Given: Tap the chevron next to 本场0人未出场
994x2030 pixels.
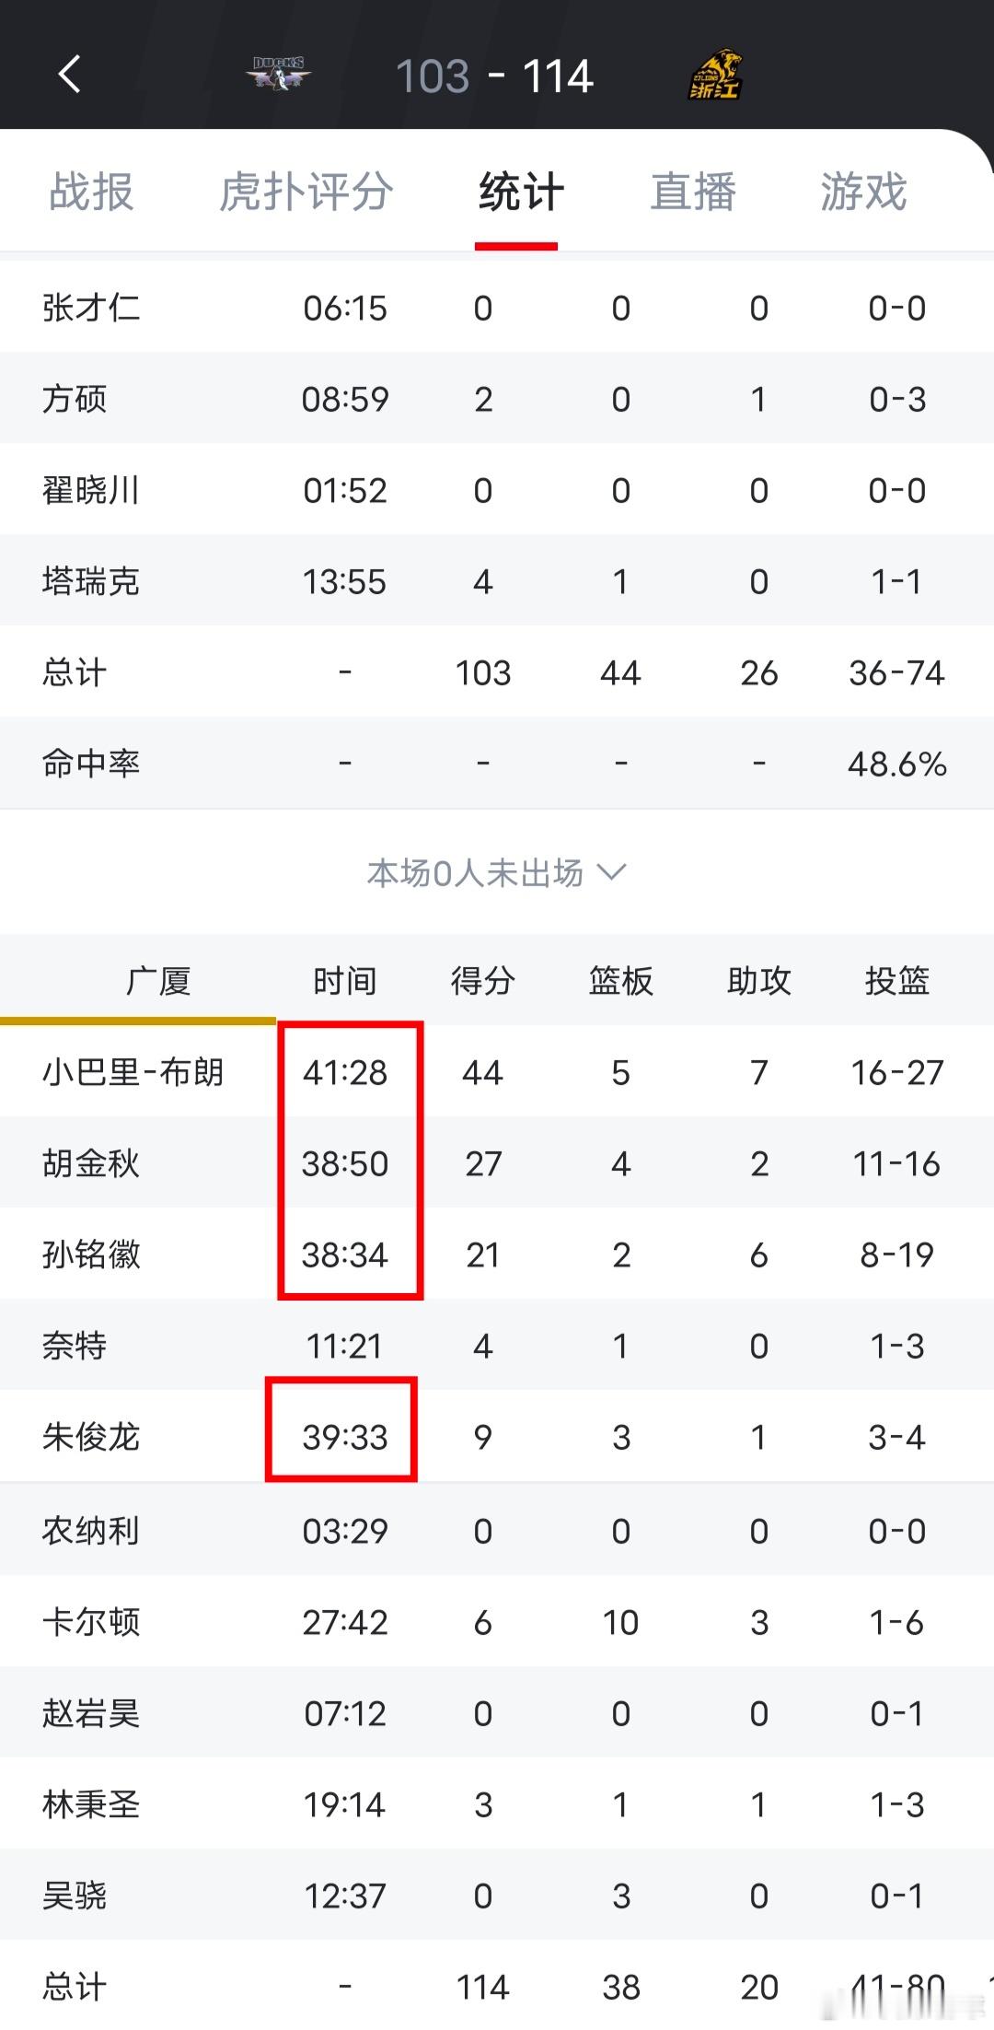Looking at the screenshot, I should [611, 871].
